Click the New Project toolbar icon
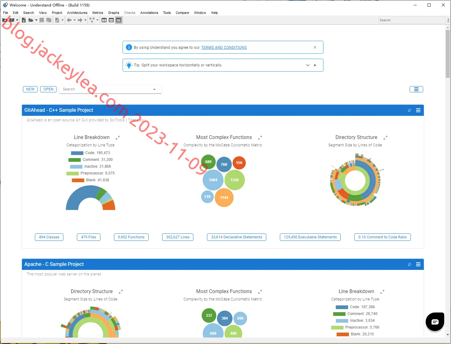This screenshot has width=451, height=344. [x=5, y=20]
